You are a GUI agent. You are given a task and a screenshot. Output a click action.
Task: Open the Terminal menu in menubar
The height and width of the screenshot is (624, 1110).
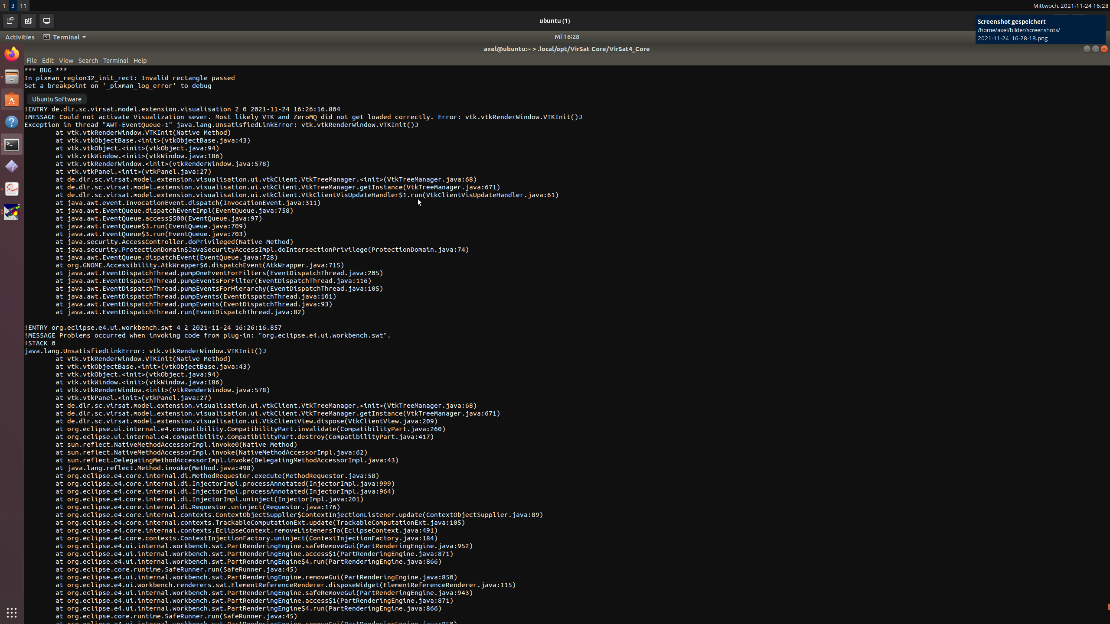pos(115,61)
